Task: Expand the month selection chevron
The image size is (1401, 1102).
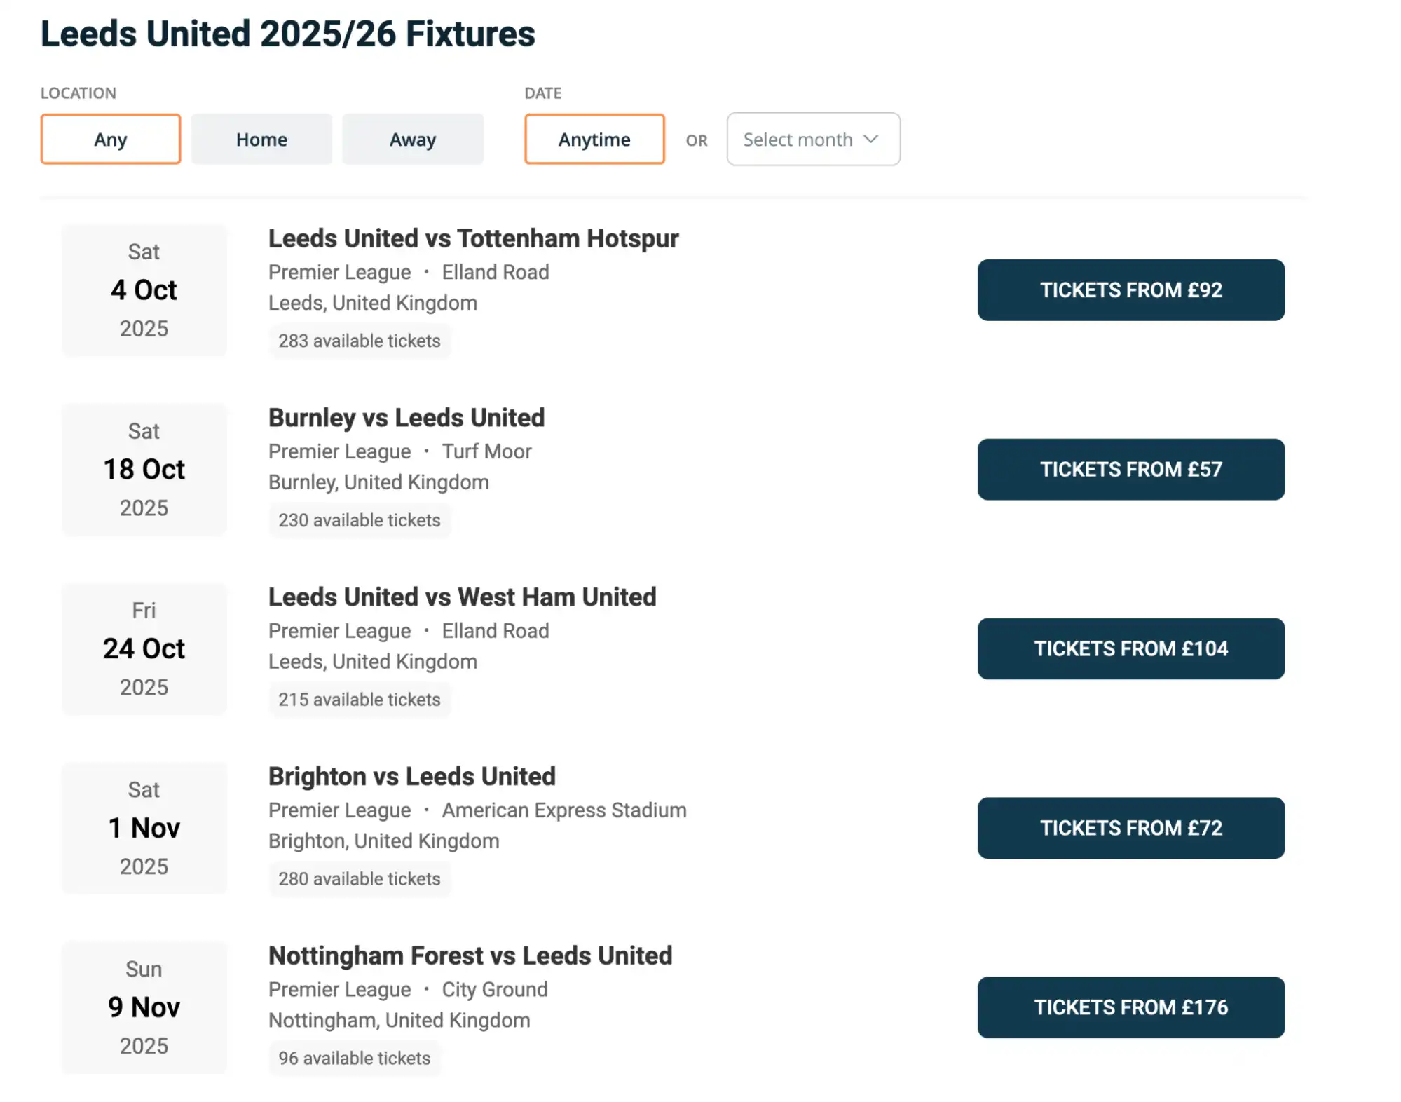Action: pyautogui.click(x=871, y=139)
